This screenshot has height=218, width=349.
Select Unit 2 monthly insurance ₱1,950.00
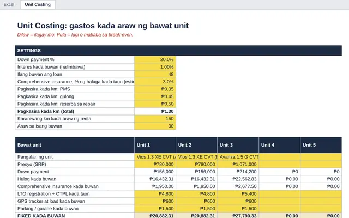click(x=196, y=186)
